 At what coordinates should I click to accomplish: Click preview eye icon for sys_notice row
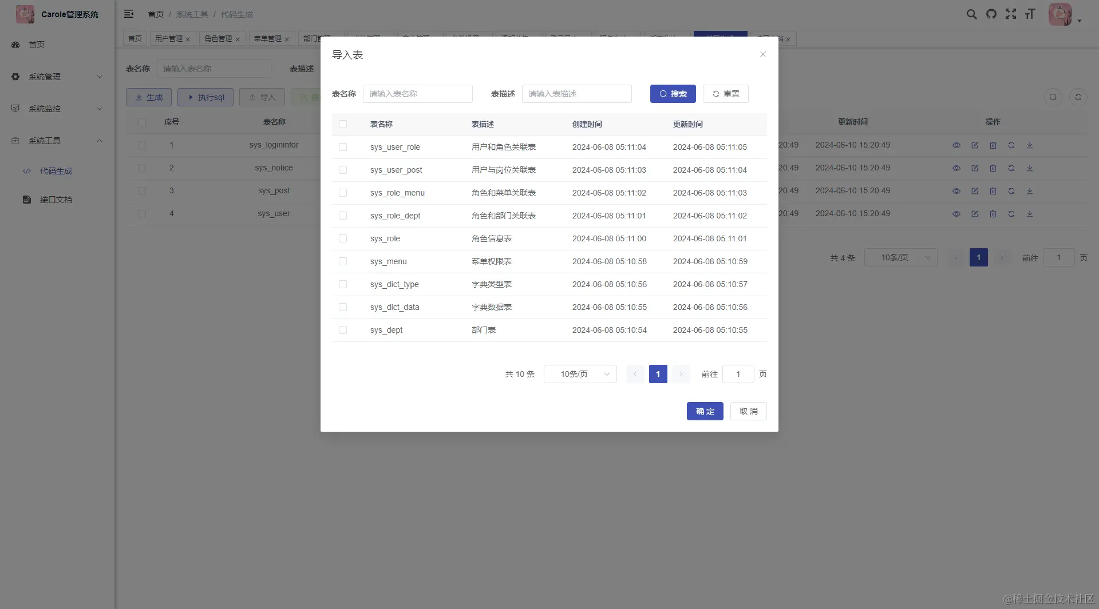point(956,168)
